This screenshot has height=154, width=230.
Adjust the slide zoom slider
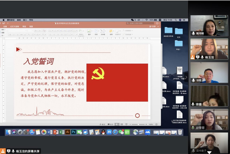point(138,125)
